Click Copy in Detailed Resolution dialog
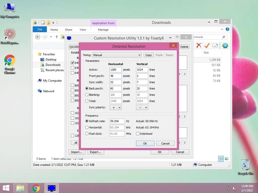This screenshot has width=258, height=193. coord(149,55)
